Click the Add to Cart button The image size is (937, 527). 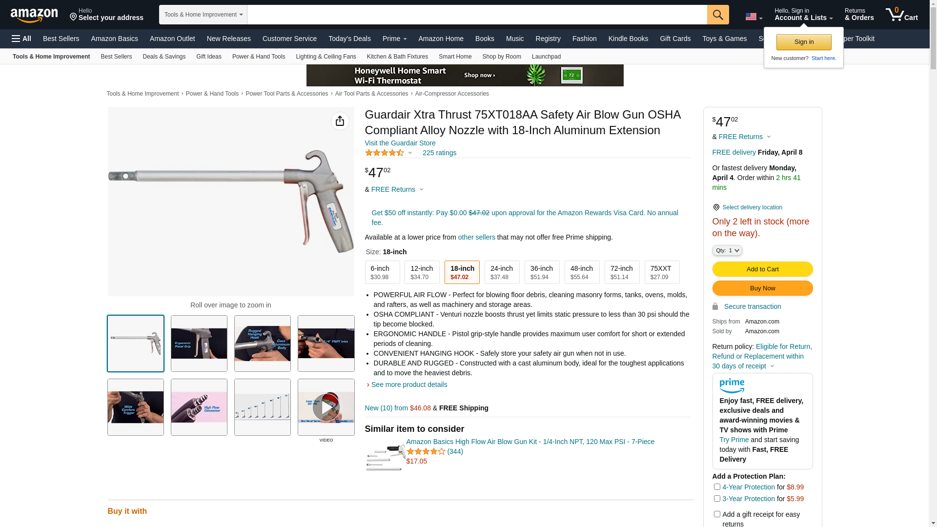762,269
